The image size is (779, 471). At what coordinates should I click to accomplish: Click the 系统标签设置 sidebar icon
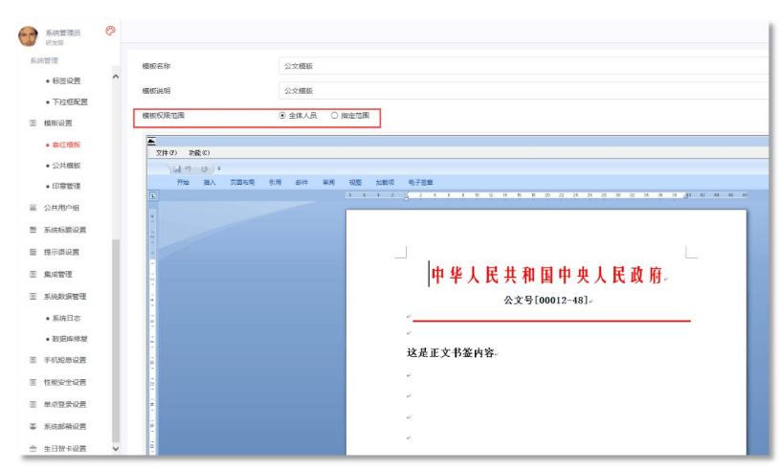pos(33,230)
